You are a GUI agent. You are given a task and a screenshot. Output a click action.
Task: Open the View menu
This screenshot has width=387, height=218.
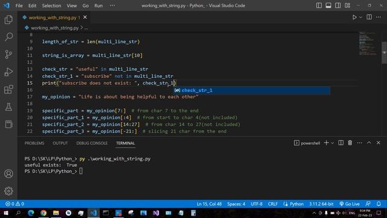point(71,5)
